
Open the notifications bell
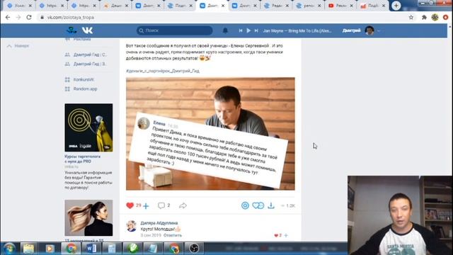click(x=225, y=30)
